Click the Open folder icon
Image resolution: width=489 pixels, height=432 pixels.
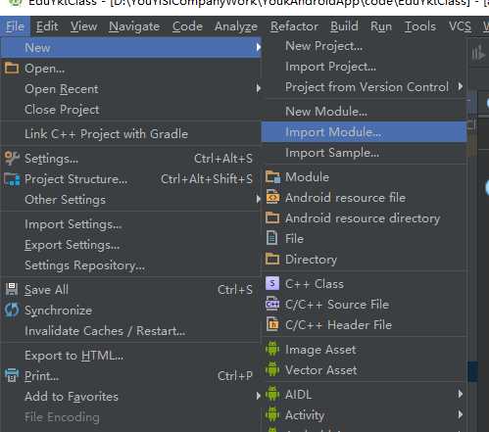tap(12, 69)
